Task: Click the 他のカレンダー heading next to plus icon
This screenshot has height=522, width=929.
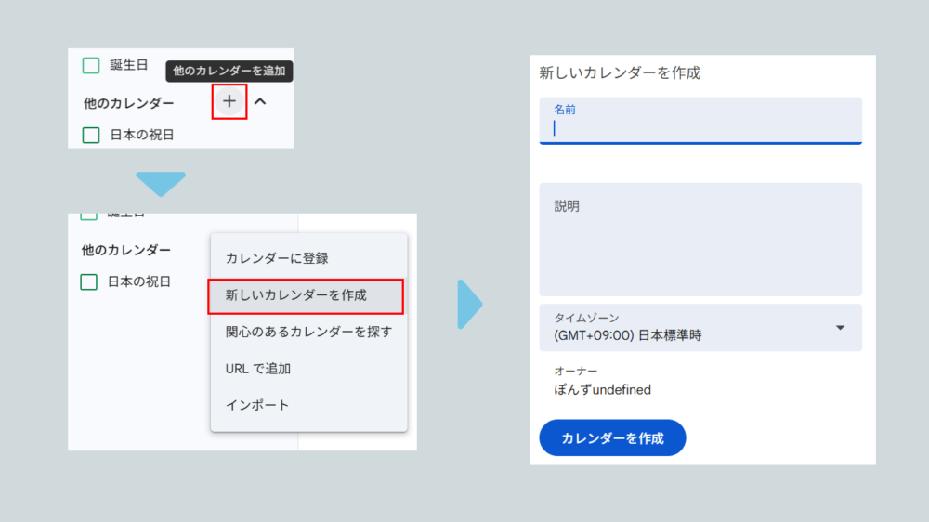Action: click(x=128, y=102)
